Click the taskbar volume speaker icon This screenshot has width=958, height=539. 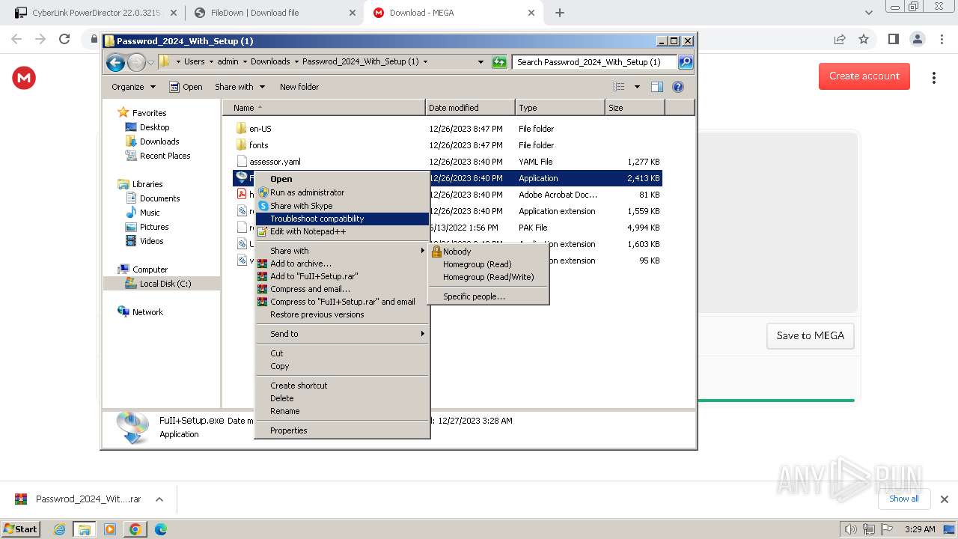coord(850,529)
